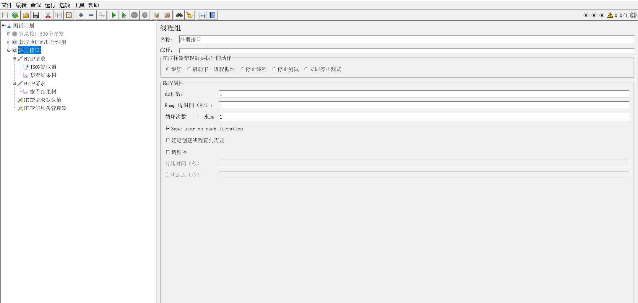The height and width of the screenshot is (303, 638).
Task: Uncheck Same user on each iteration
Action: point(168,128)
